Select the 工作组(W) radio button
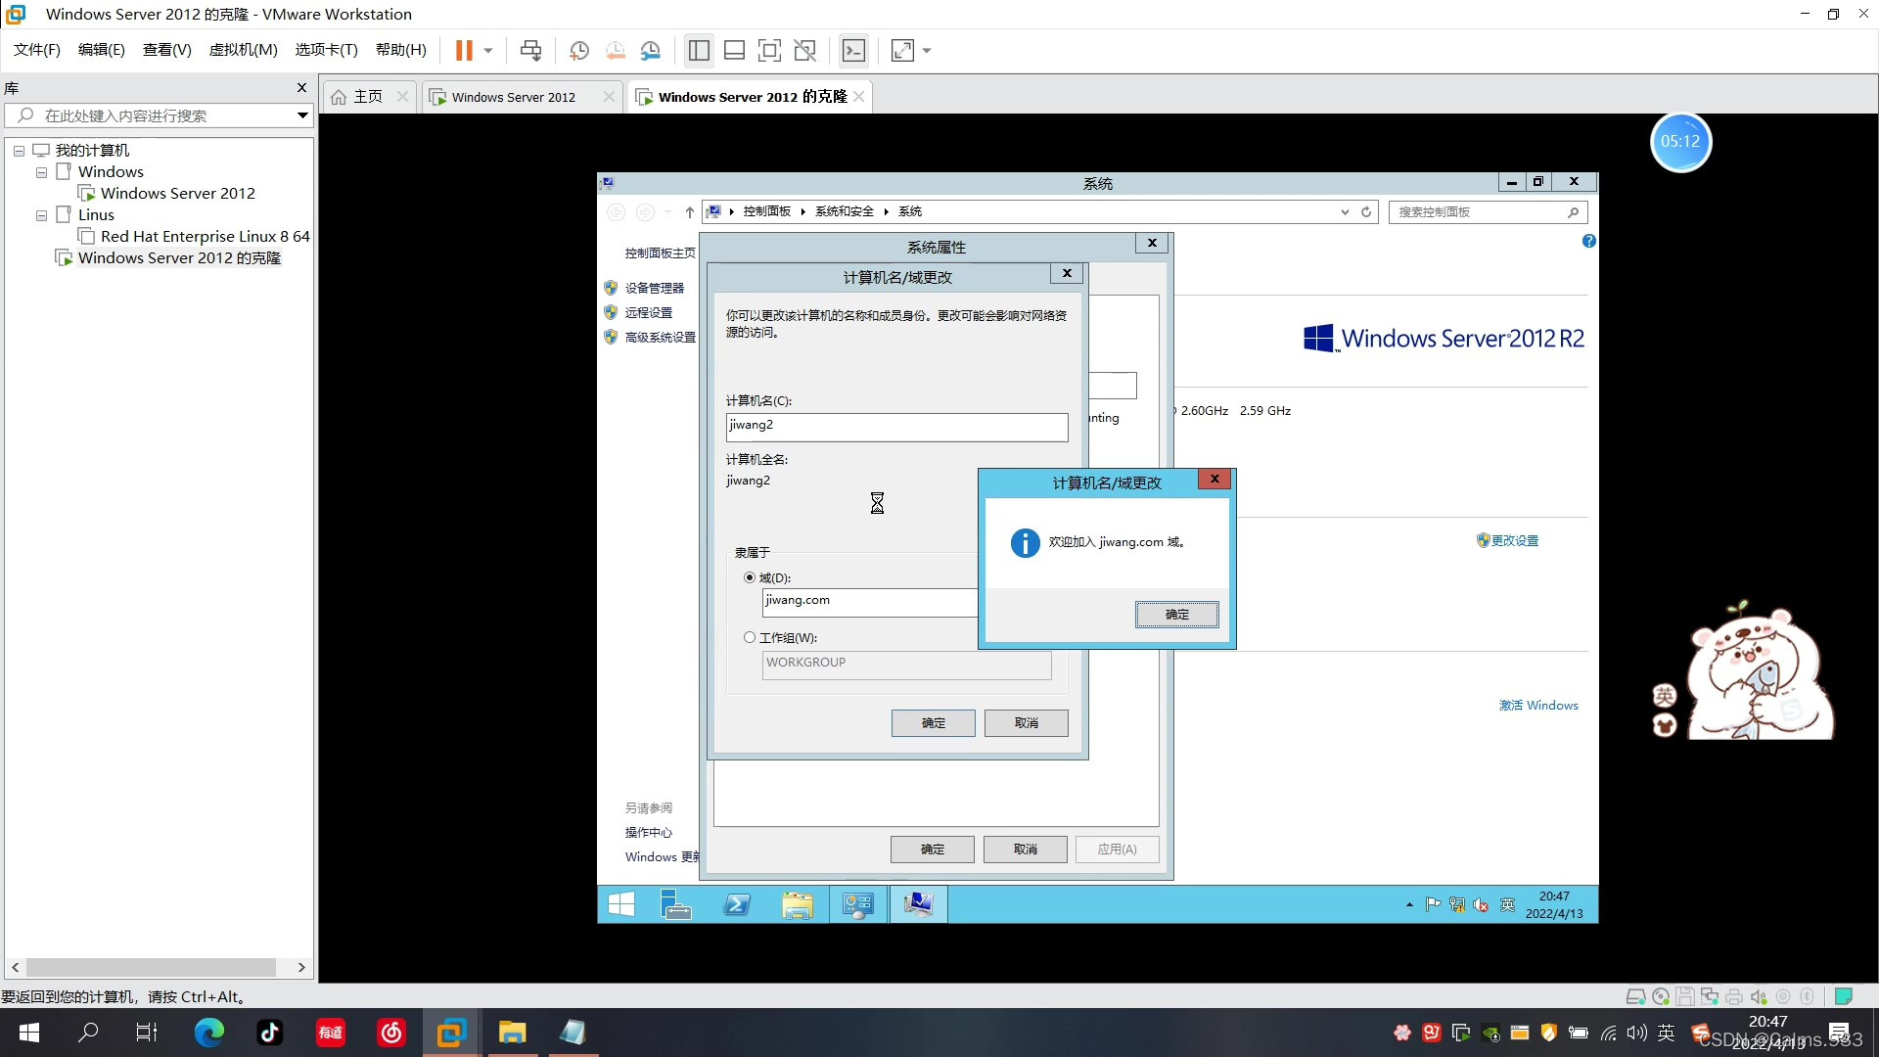The image size is (1879, 1057). (x=750, y=637)
